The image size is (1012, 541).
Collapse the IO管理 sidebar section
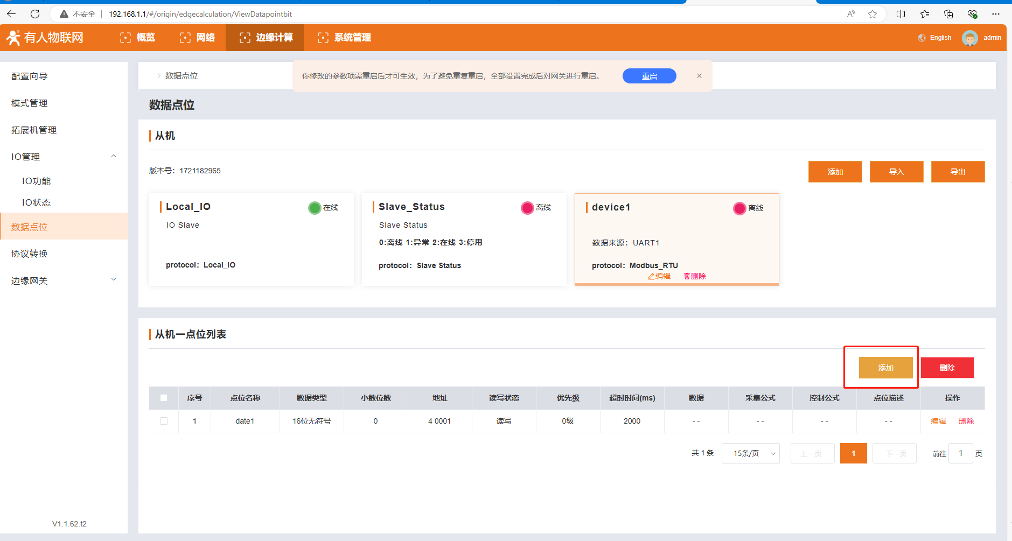[x=113, y=157]
